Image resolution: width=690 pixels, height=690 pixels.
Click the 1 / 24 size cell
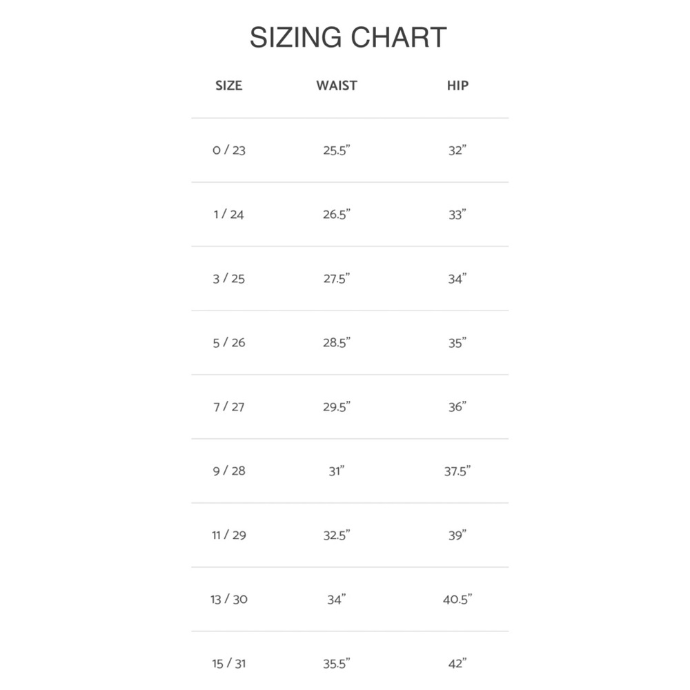click(x=229, y=215)
